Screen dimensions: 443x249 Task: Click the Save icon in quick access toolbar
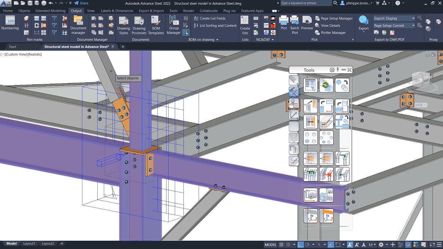pos(30,3)
